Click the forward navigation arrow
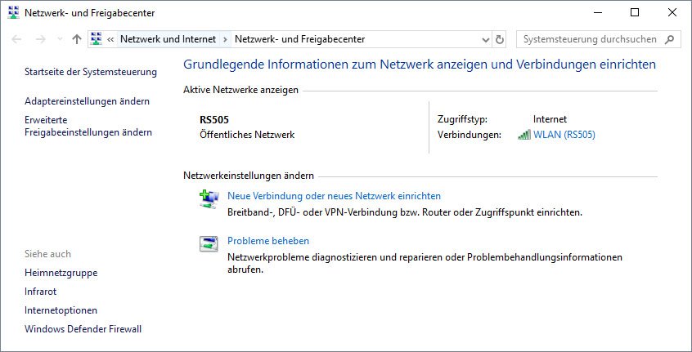The height and width of the screenshot is (352, 692). click(41, 39)
